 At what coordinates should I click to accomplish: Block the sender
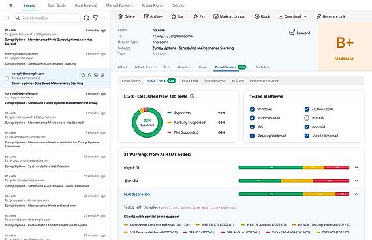point(262,16)
